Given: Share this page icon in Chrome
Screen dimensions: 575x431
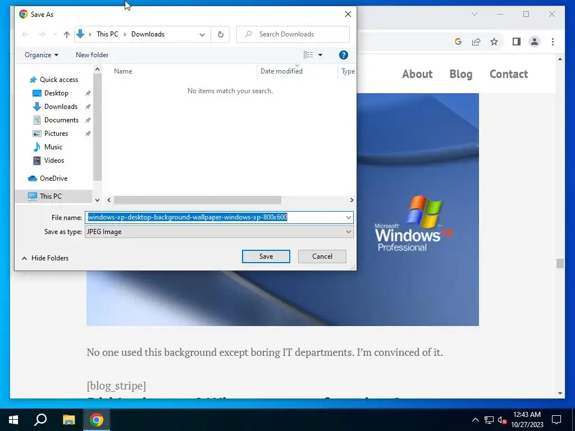Looking at the screenshot, I should (476, 42).
